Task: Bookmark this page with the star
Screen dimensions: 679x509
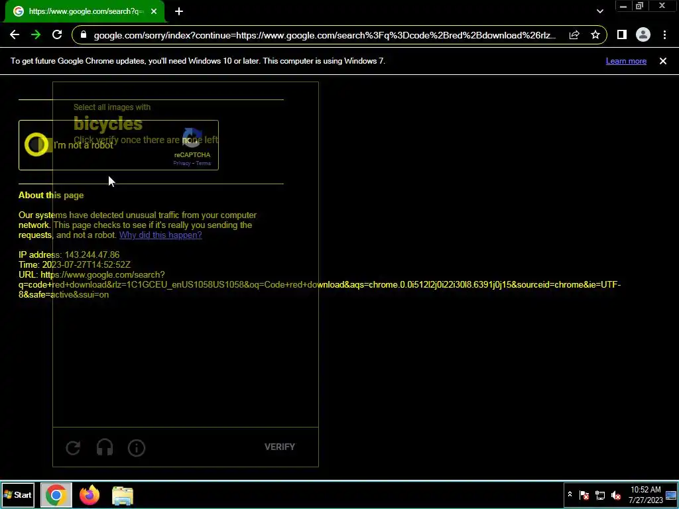Action: (595, 35)
